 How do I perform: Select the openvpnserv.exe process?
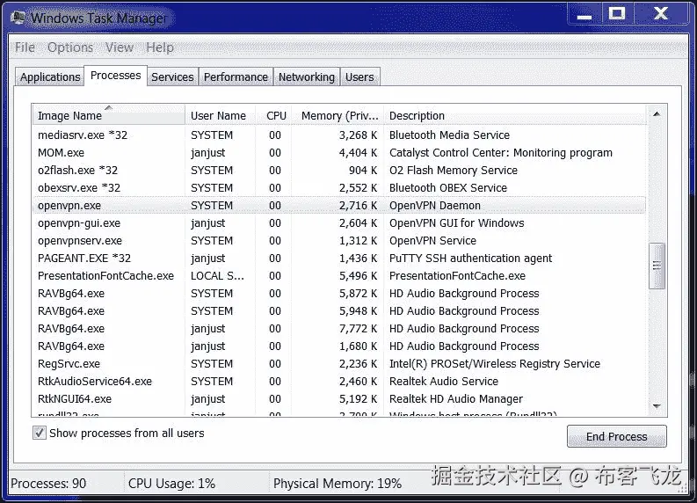pyautogui.click(x=338, y=241)
